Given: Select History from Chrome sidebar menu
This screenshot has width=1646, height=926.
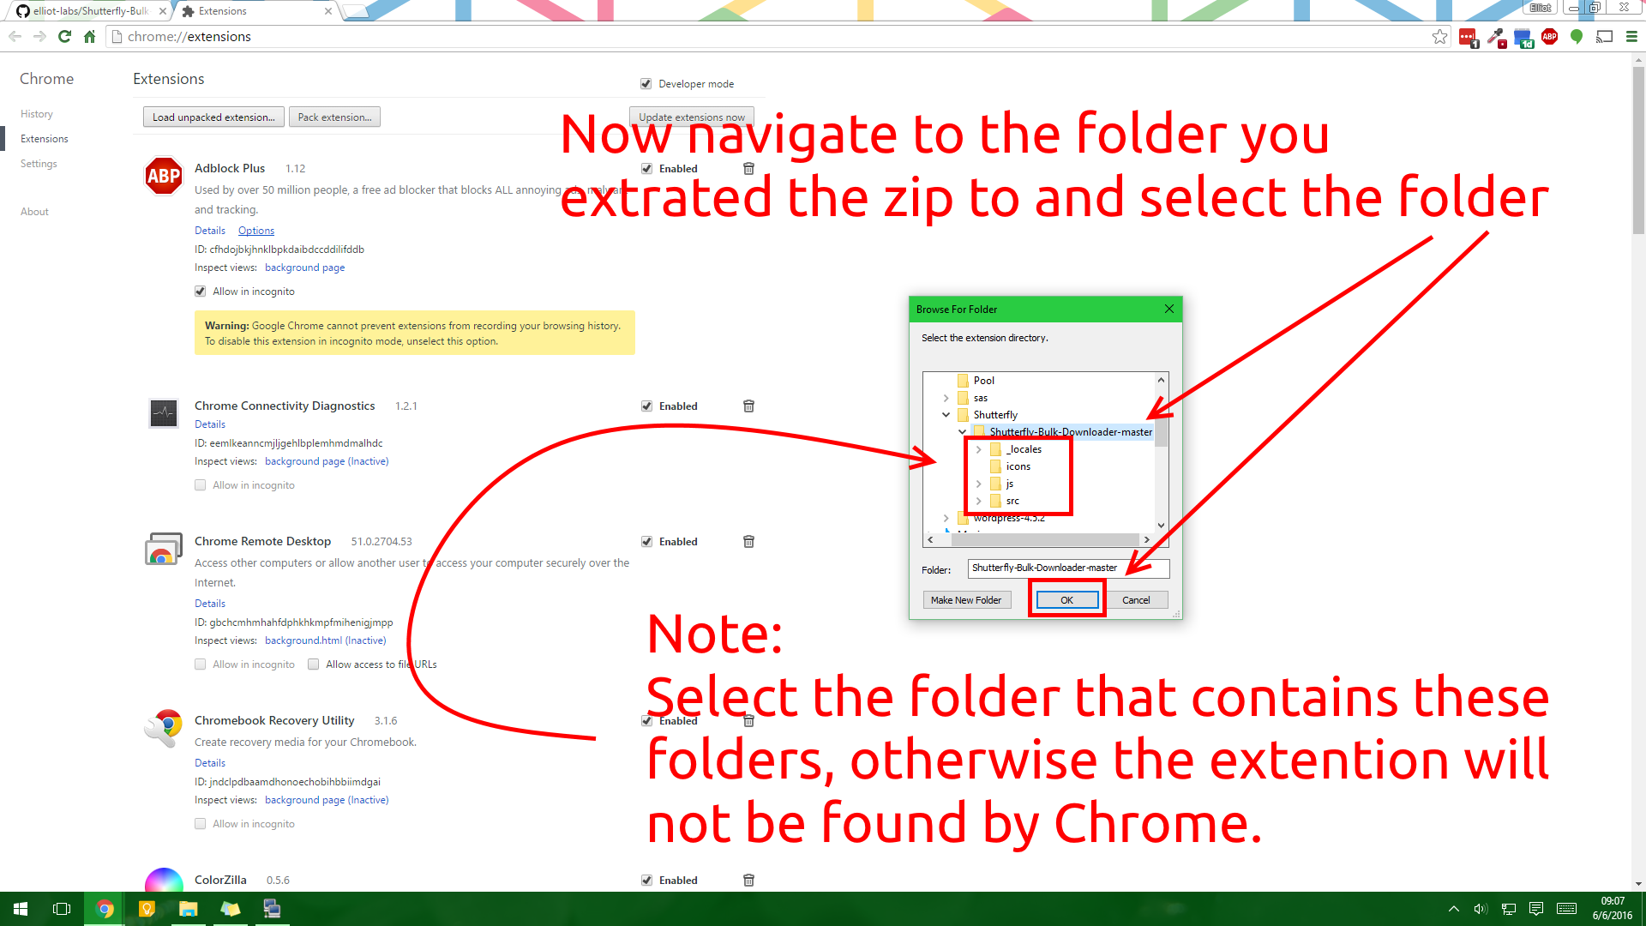Looking at the screenshot, I should click(38, 113).
